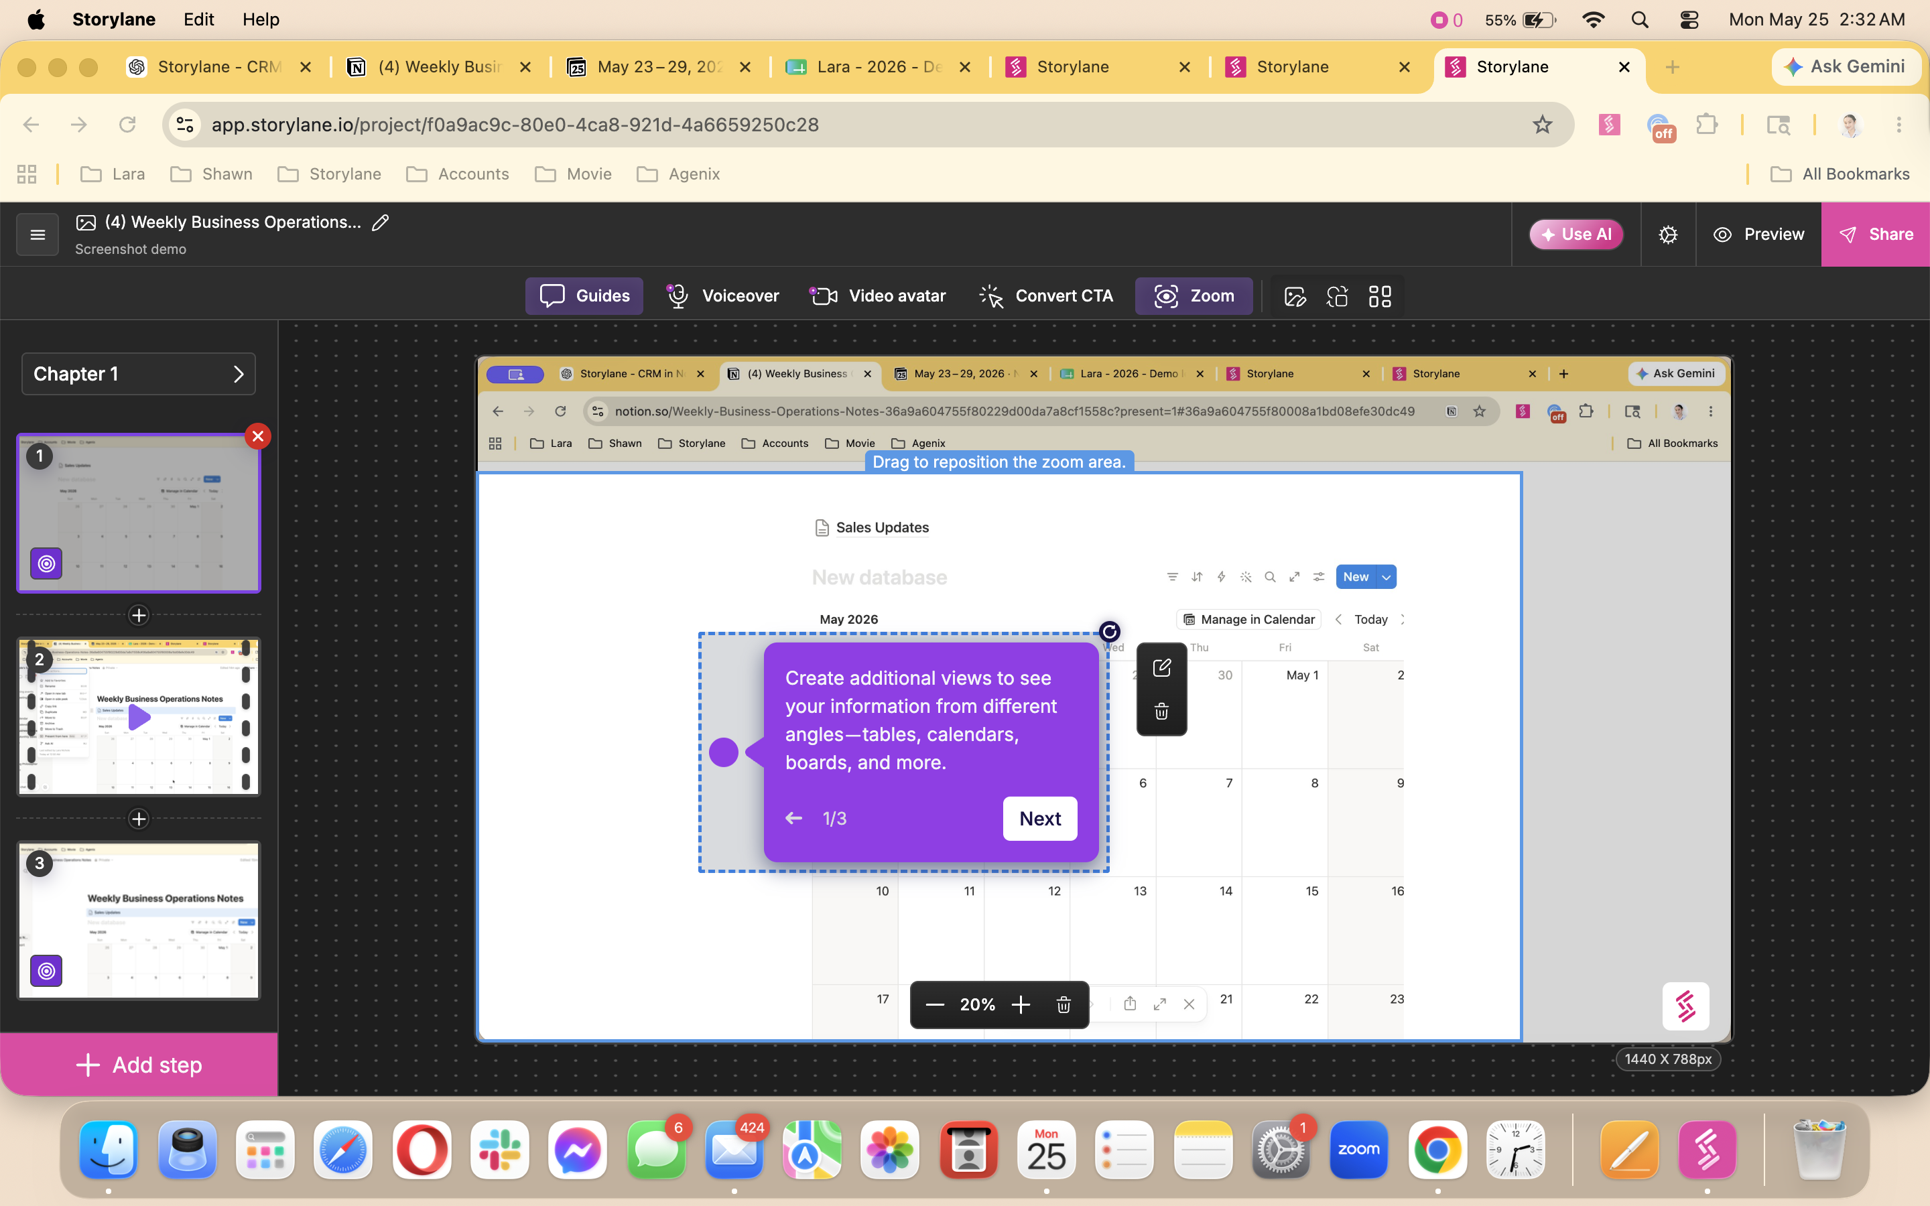1930x1206 pixels.
Task: Click the replace image icon in toolbar
Action: click(x=1295, y=297)
